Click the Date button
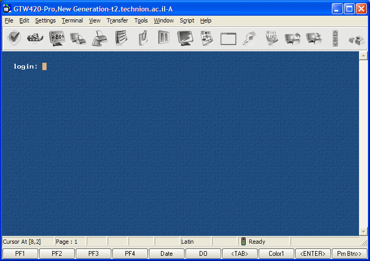The height and width of the screenshot is (261, 370). [x=166, y=254]
